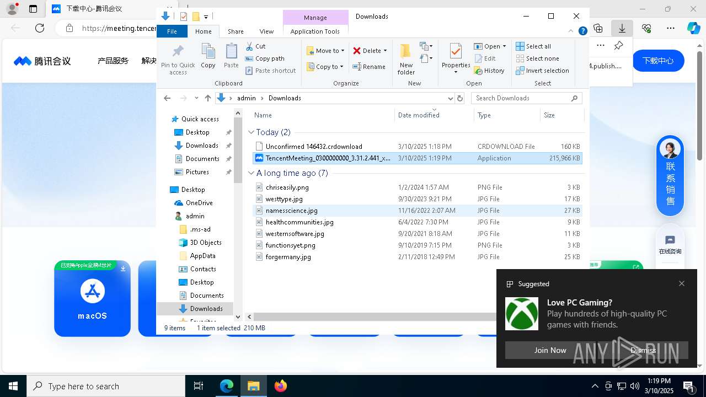Switch to the View ribbon tab
Screen dimensions: 706x397
266,31
